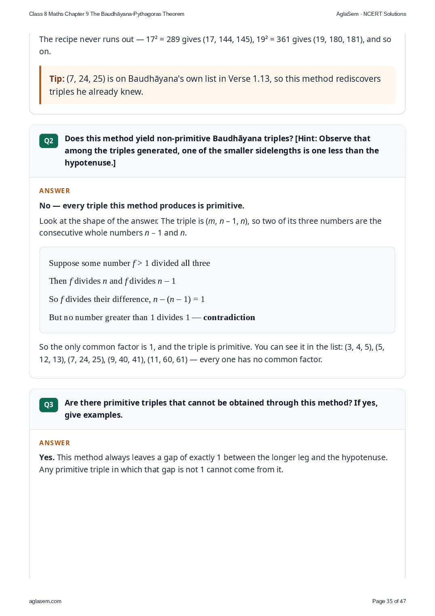The width and height of the screenshot is (435, 616).
Task: Click the bold 'Yes.' in Q3 answer
Action: (x=47, y=457)
